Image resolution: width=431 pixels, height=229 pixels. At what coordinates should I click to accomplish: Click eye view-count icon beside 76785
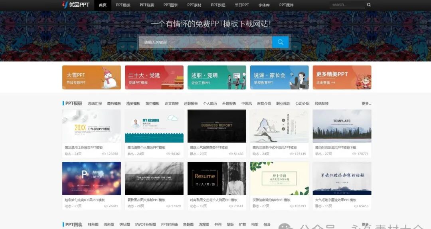[105, 206]
